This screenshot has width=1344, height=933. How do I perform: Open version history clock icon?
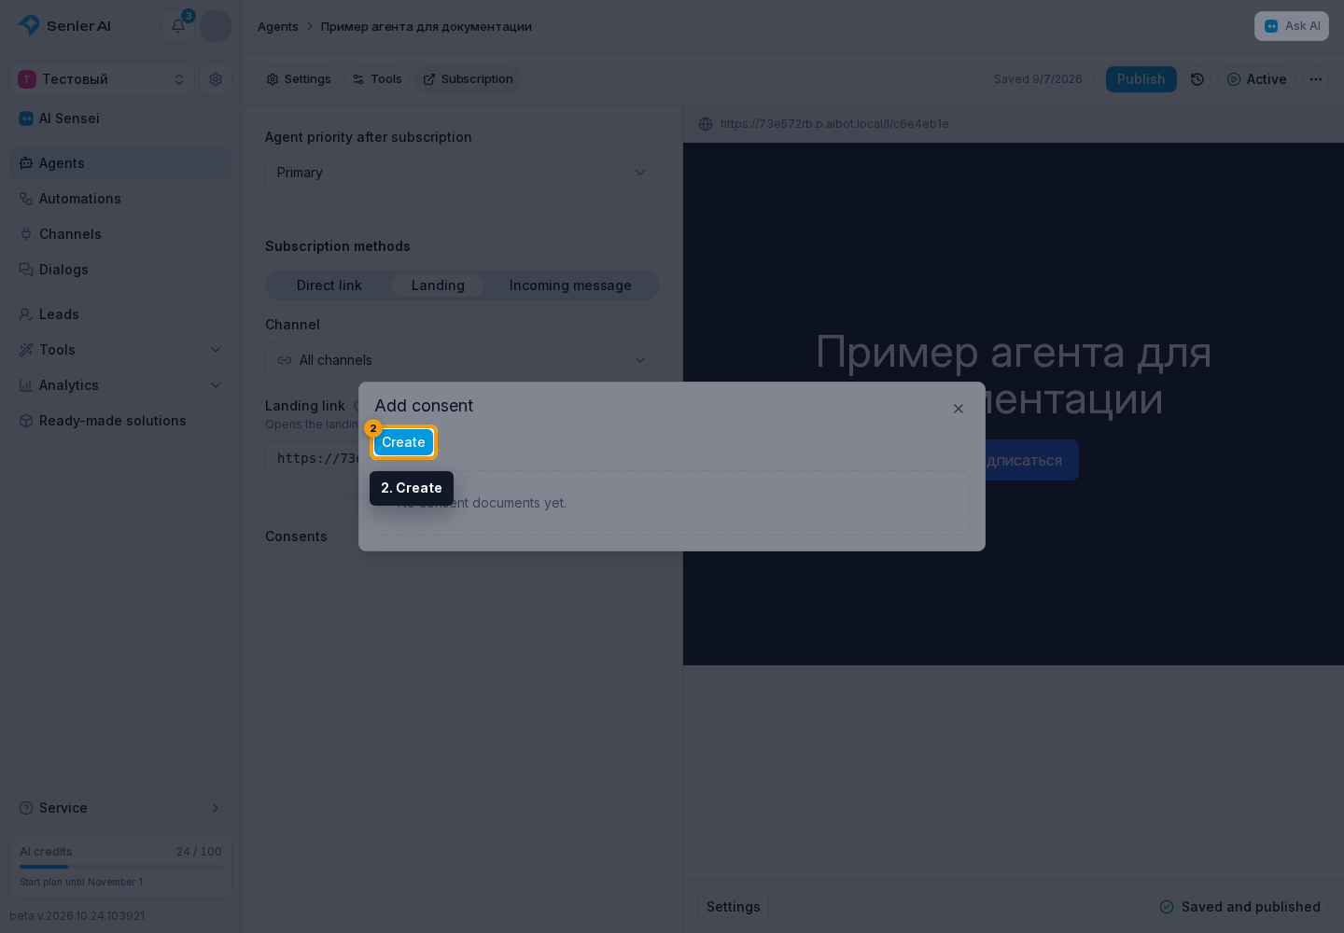(x=1197, y=79)
